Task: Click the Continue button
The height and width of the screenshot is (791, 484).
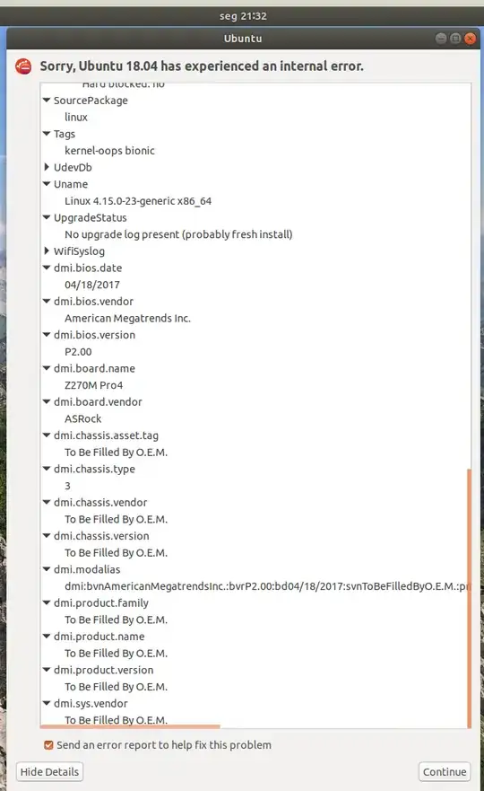Action: [x=445, y=771]
